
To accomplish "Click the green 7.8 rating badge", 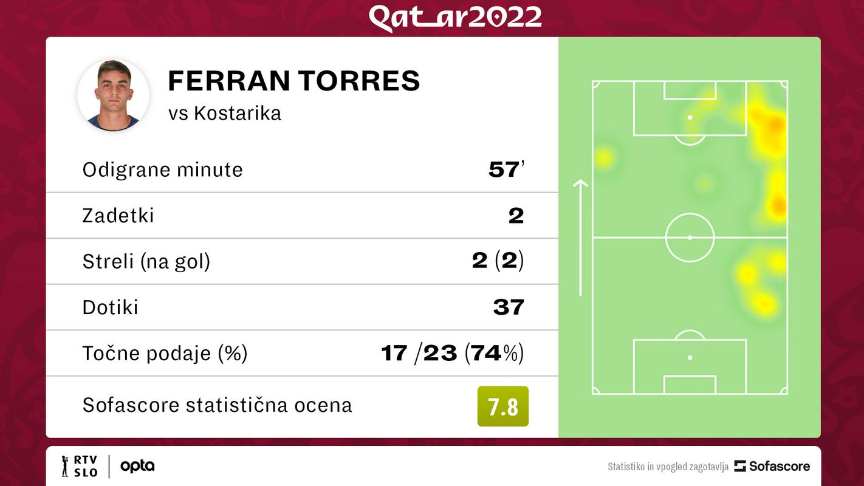I will pos(503,406).
